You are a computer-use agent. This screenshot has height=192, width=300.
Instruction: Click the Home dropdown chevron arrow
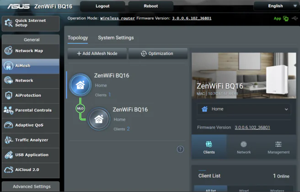(286, 109)
